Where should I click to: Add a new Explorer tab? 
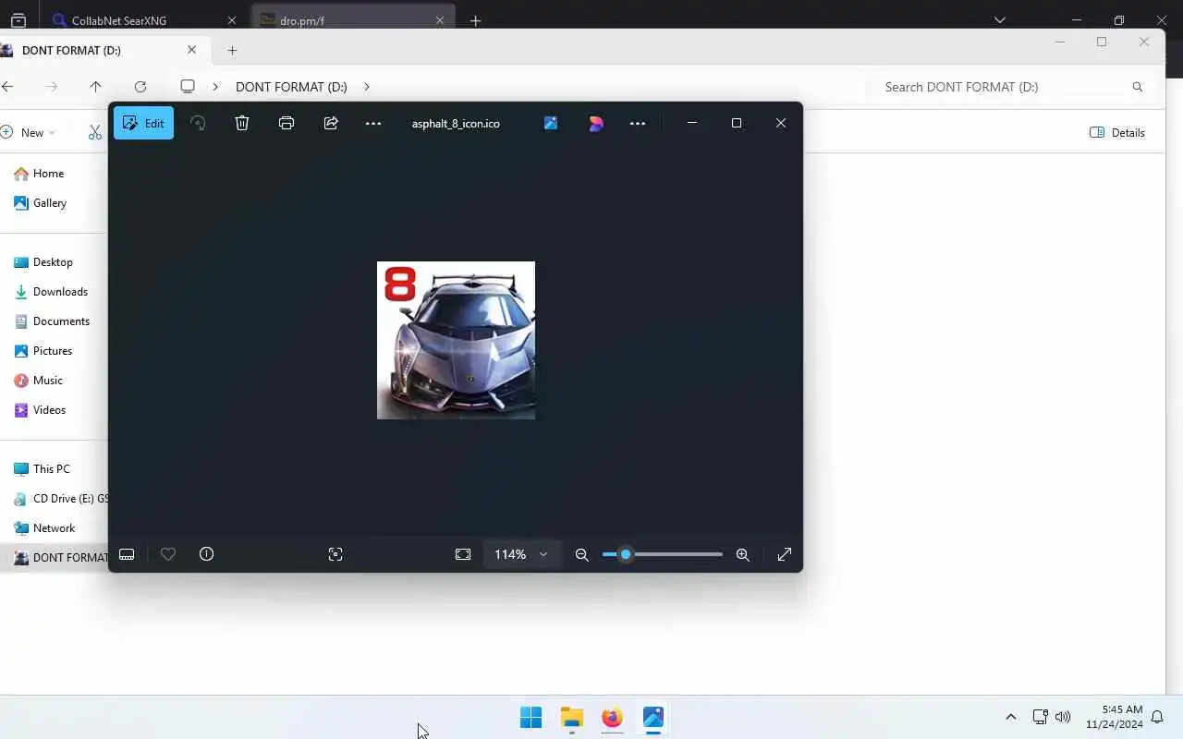click(x=232, y=50)
